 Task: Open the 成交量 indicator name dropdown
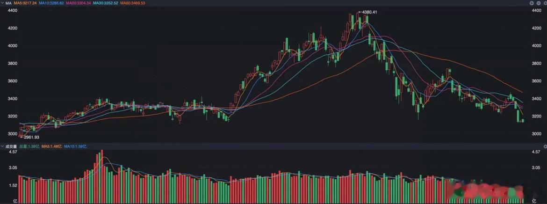tap(11, 146)
